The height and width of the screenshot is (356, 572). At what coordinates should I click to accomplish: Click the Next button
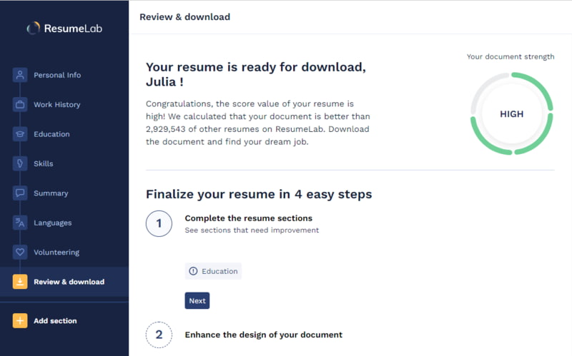pos(197,300)
